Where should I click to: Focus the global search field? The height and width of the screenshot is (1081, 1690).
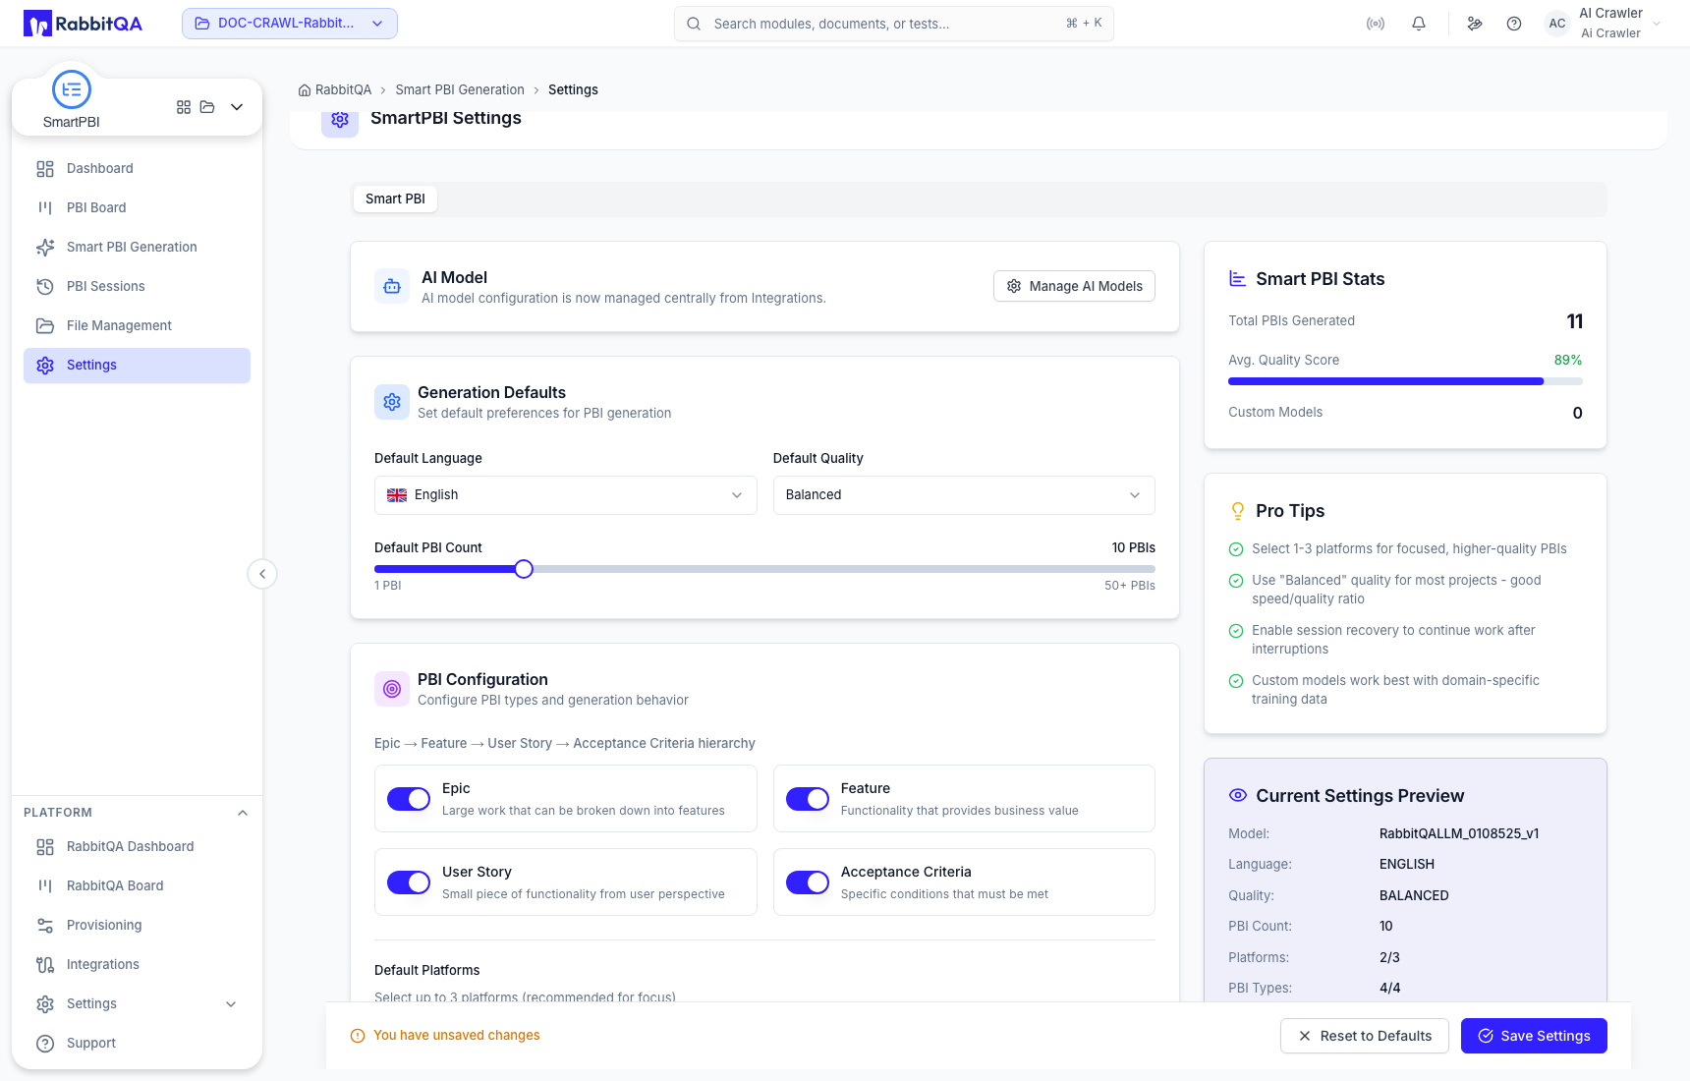point(894,24)
